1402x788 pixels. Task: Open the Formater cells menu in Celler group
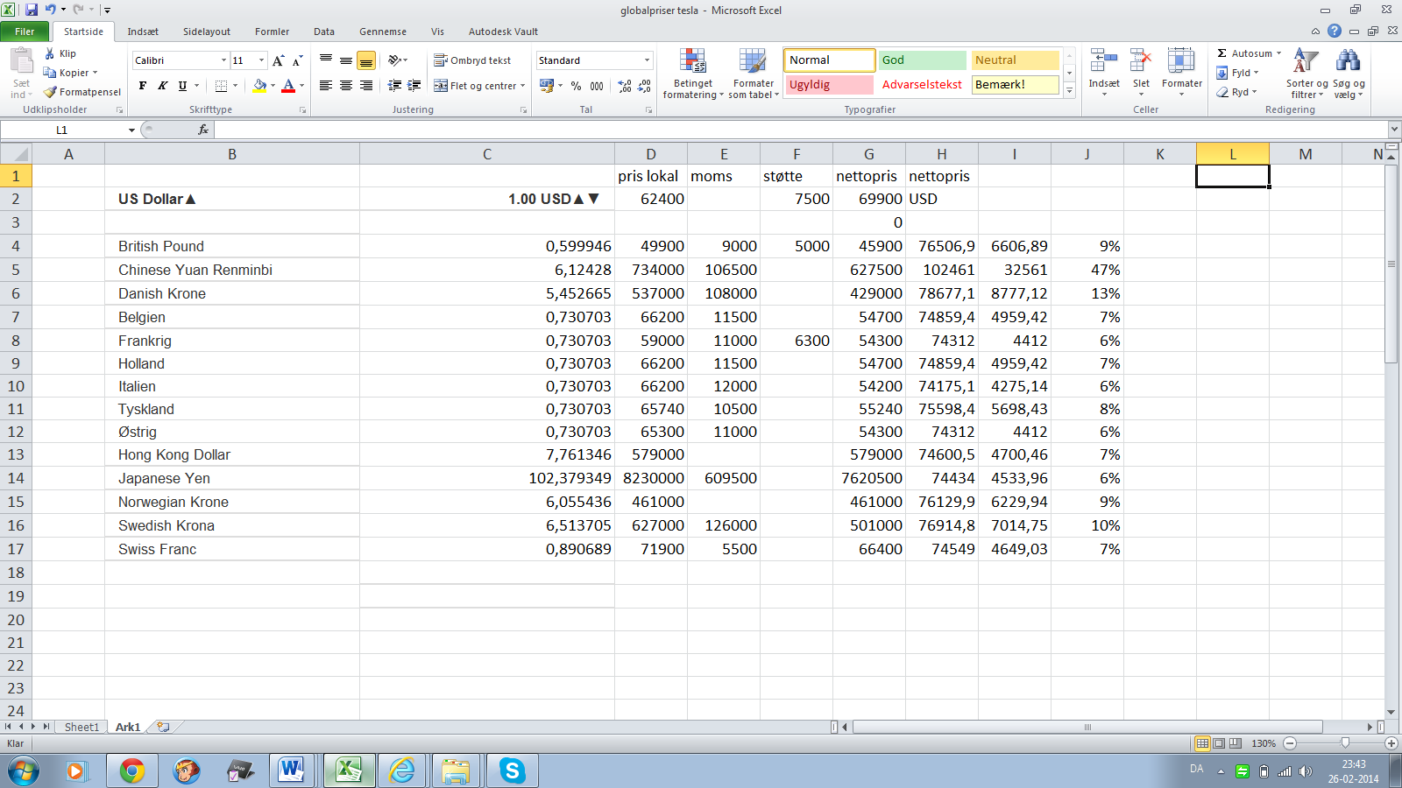(1181, 74)
